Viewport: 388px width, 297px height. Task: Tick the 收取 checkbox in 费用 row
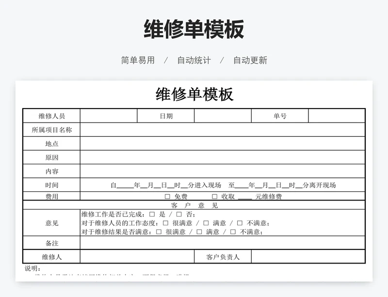click(x=214, y=197)
